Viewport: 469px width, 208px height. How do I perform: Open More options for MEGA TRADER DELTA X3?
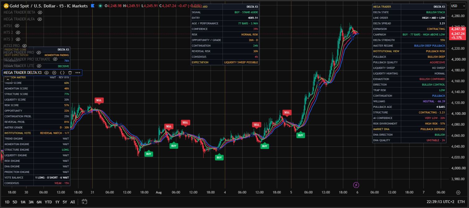78,73
